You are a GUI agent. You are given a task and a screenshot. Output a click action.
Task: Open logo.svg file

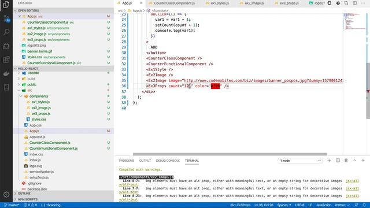[x=36, y=166]
